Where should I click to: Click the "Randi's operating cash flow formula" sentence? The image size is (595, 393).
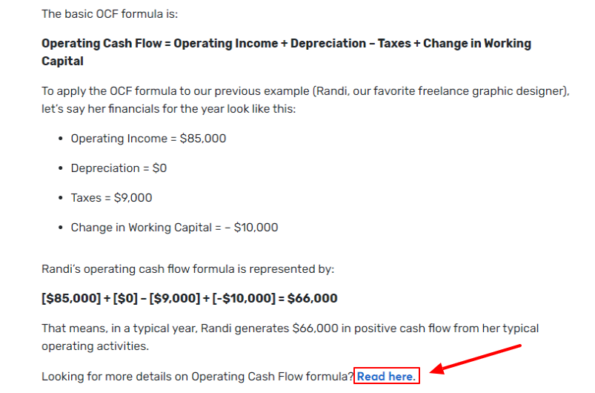coord(187,268)
